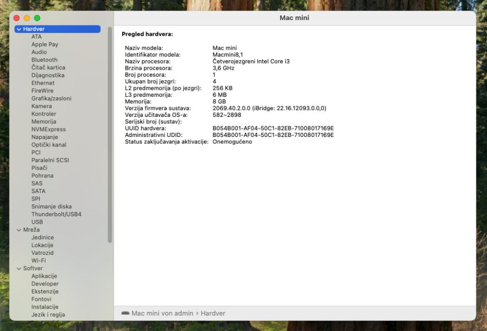Select Jezik i regija item

coord(48,315)
